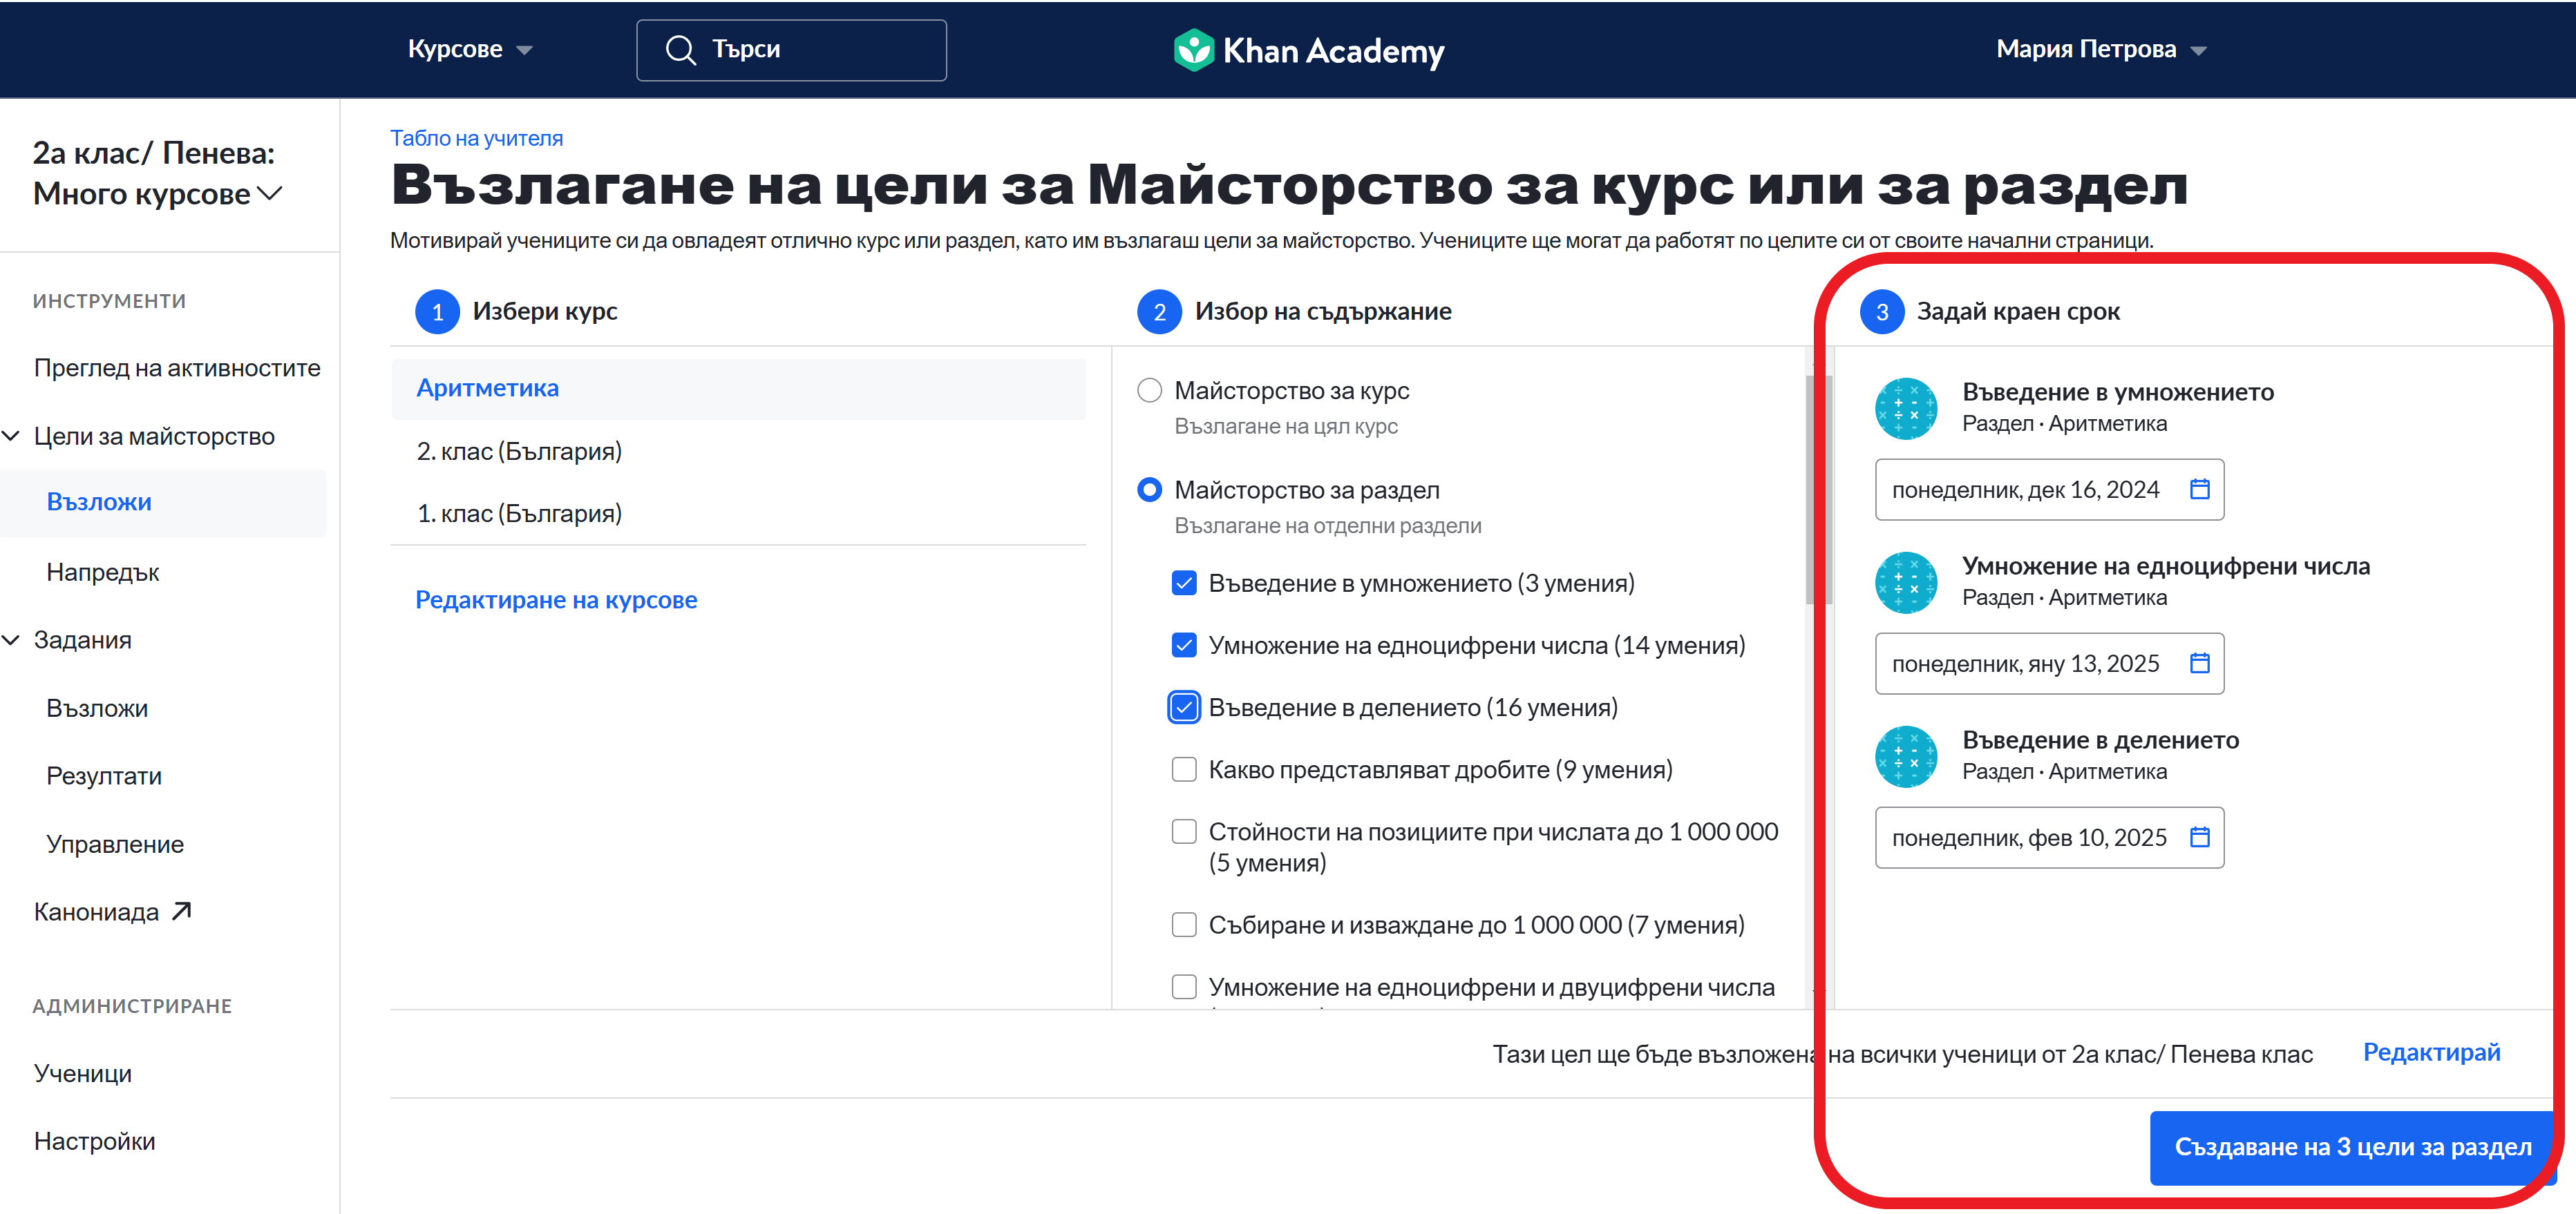This screenshot has height=1214, width=2576.
Task: Click the search magnifier icon
Action: tap(680, 50)
